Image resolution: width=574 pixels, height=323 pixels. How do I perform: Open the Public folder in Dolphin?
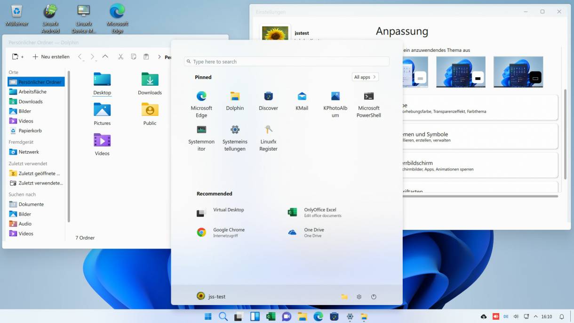[150, 114]
